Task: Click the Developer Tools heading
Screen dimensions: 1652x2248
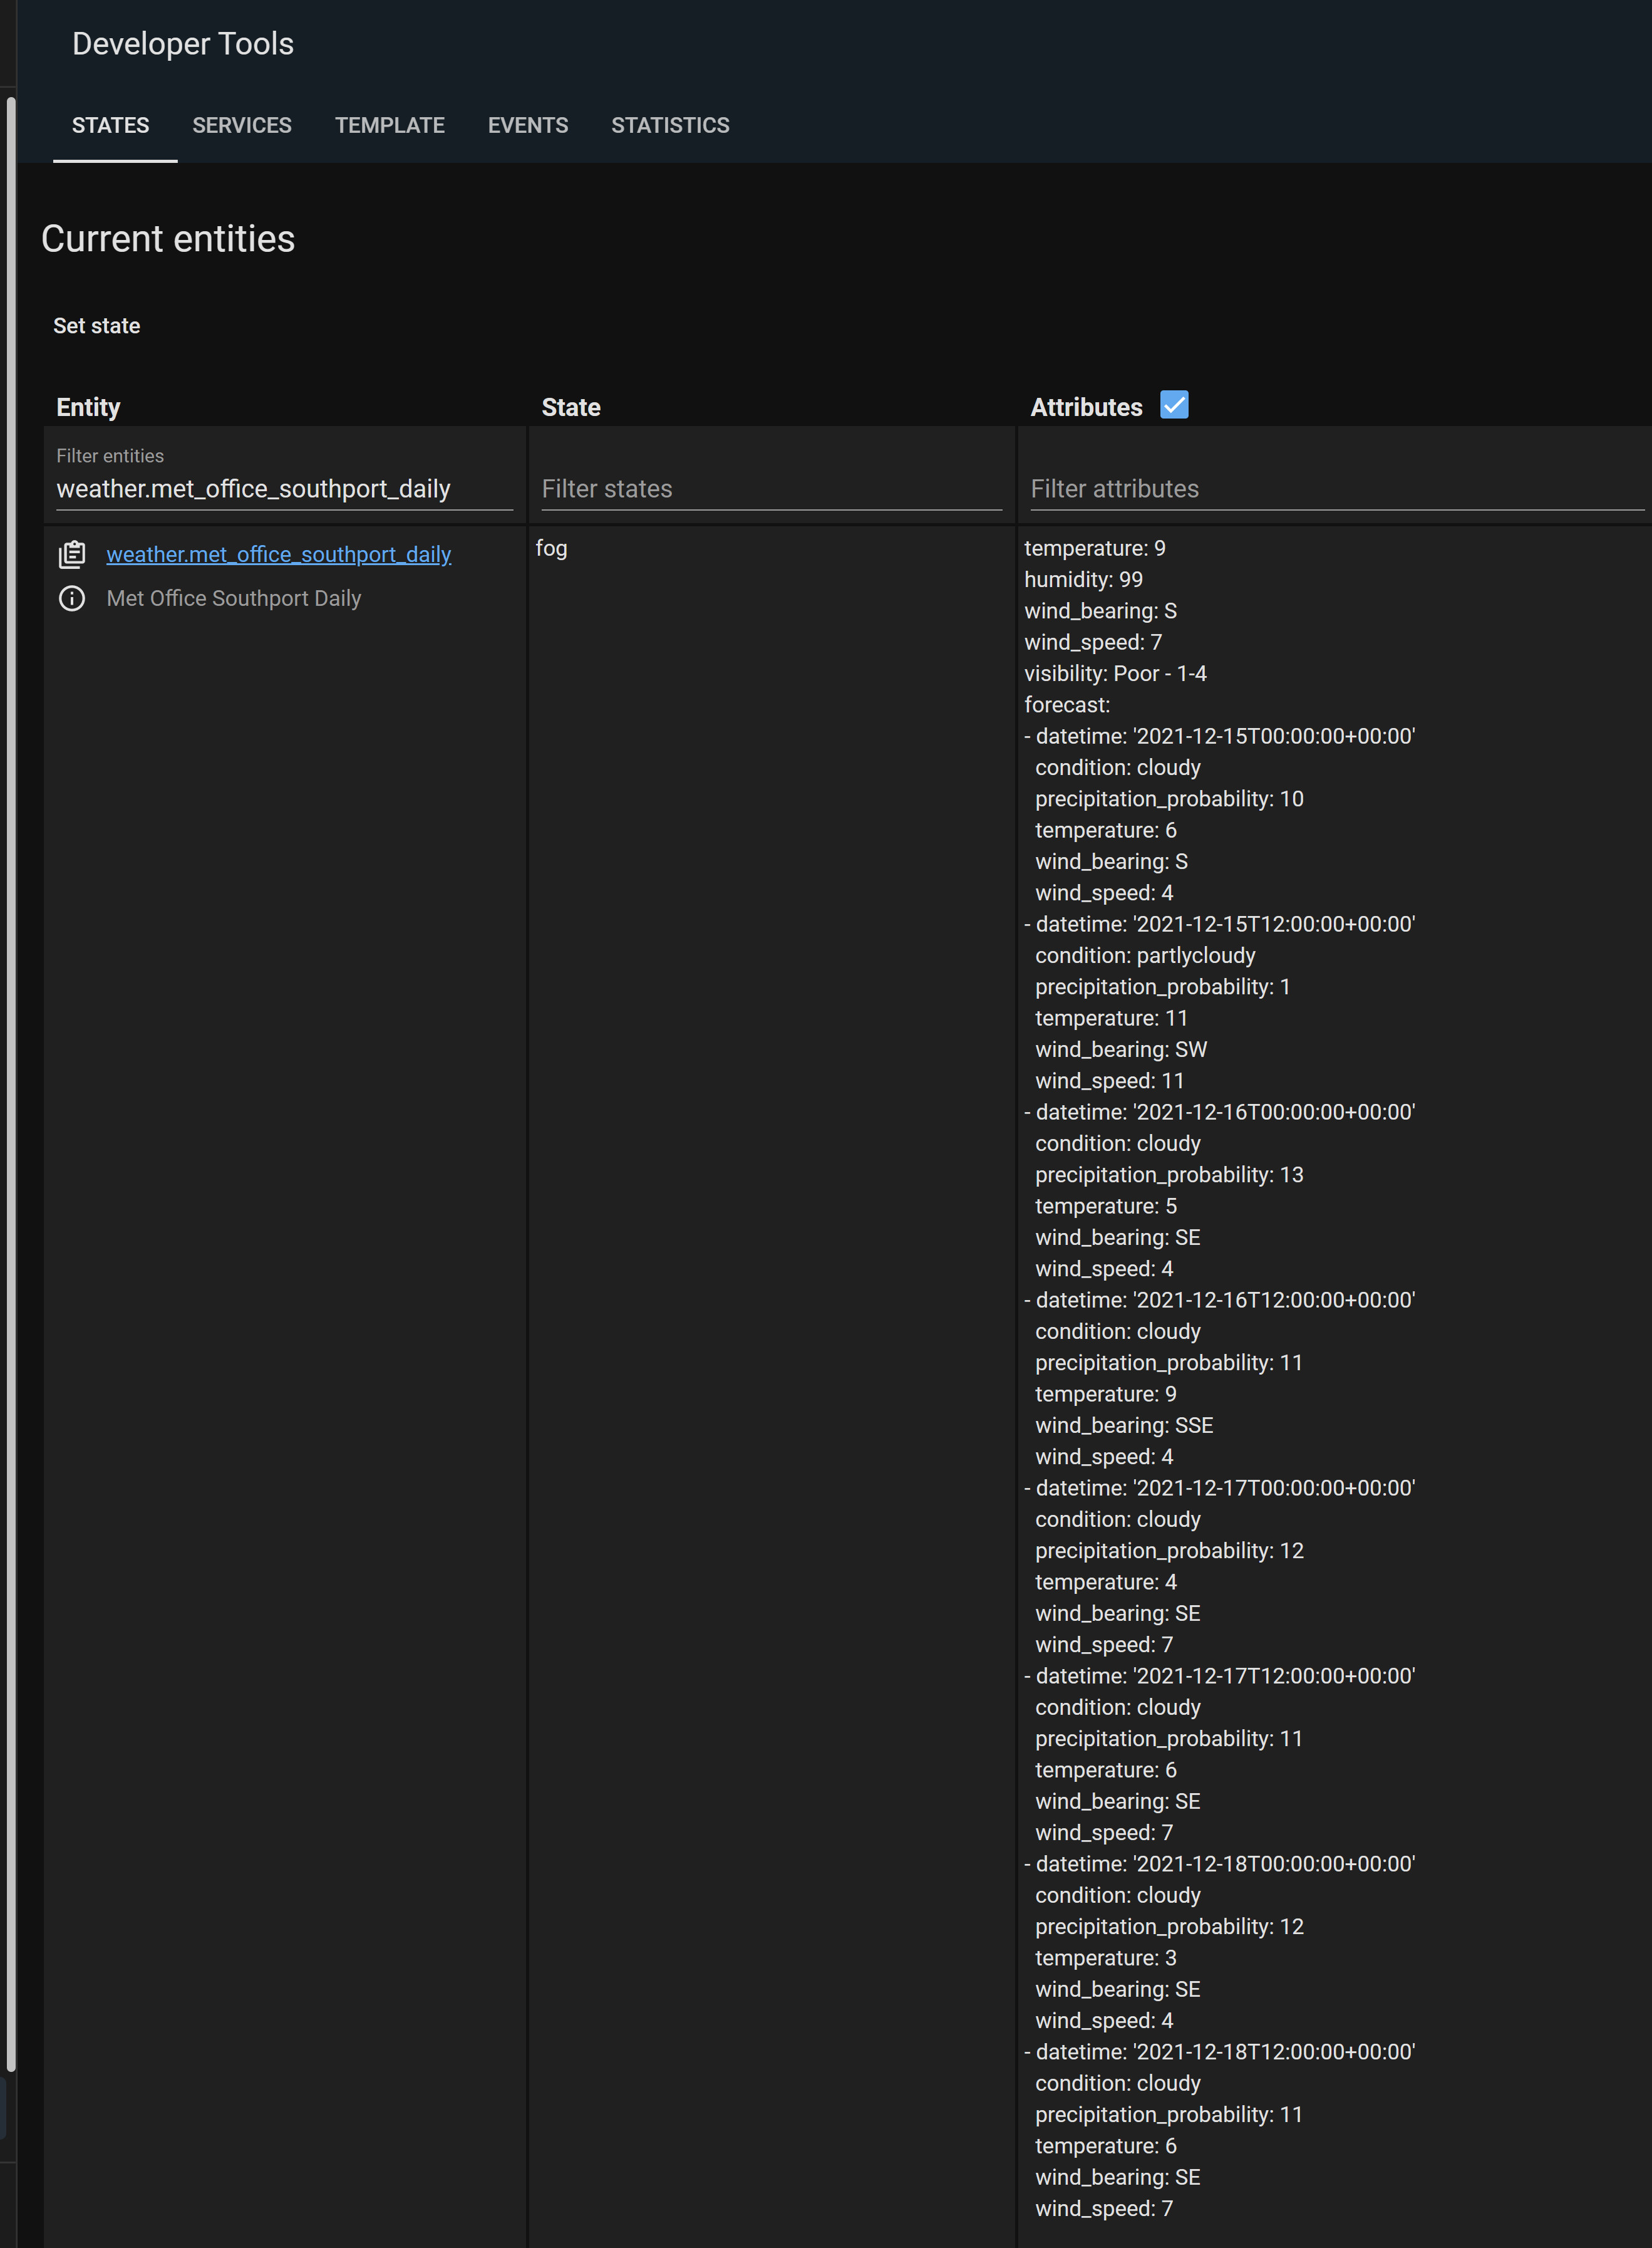Action: coord(182,43)
